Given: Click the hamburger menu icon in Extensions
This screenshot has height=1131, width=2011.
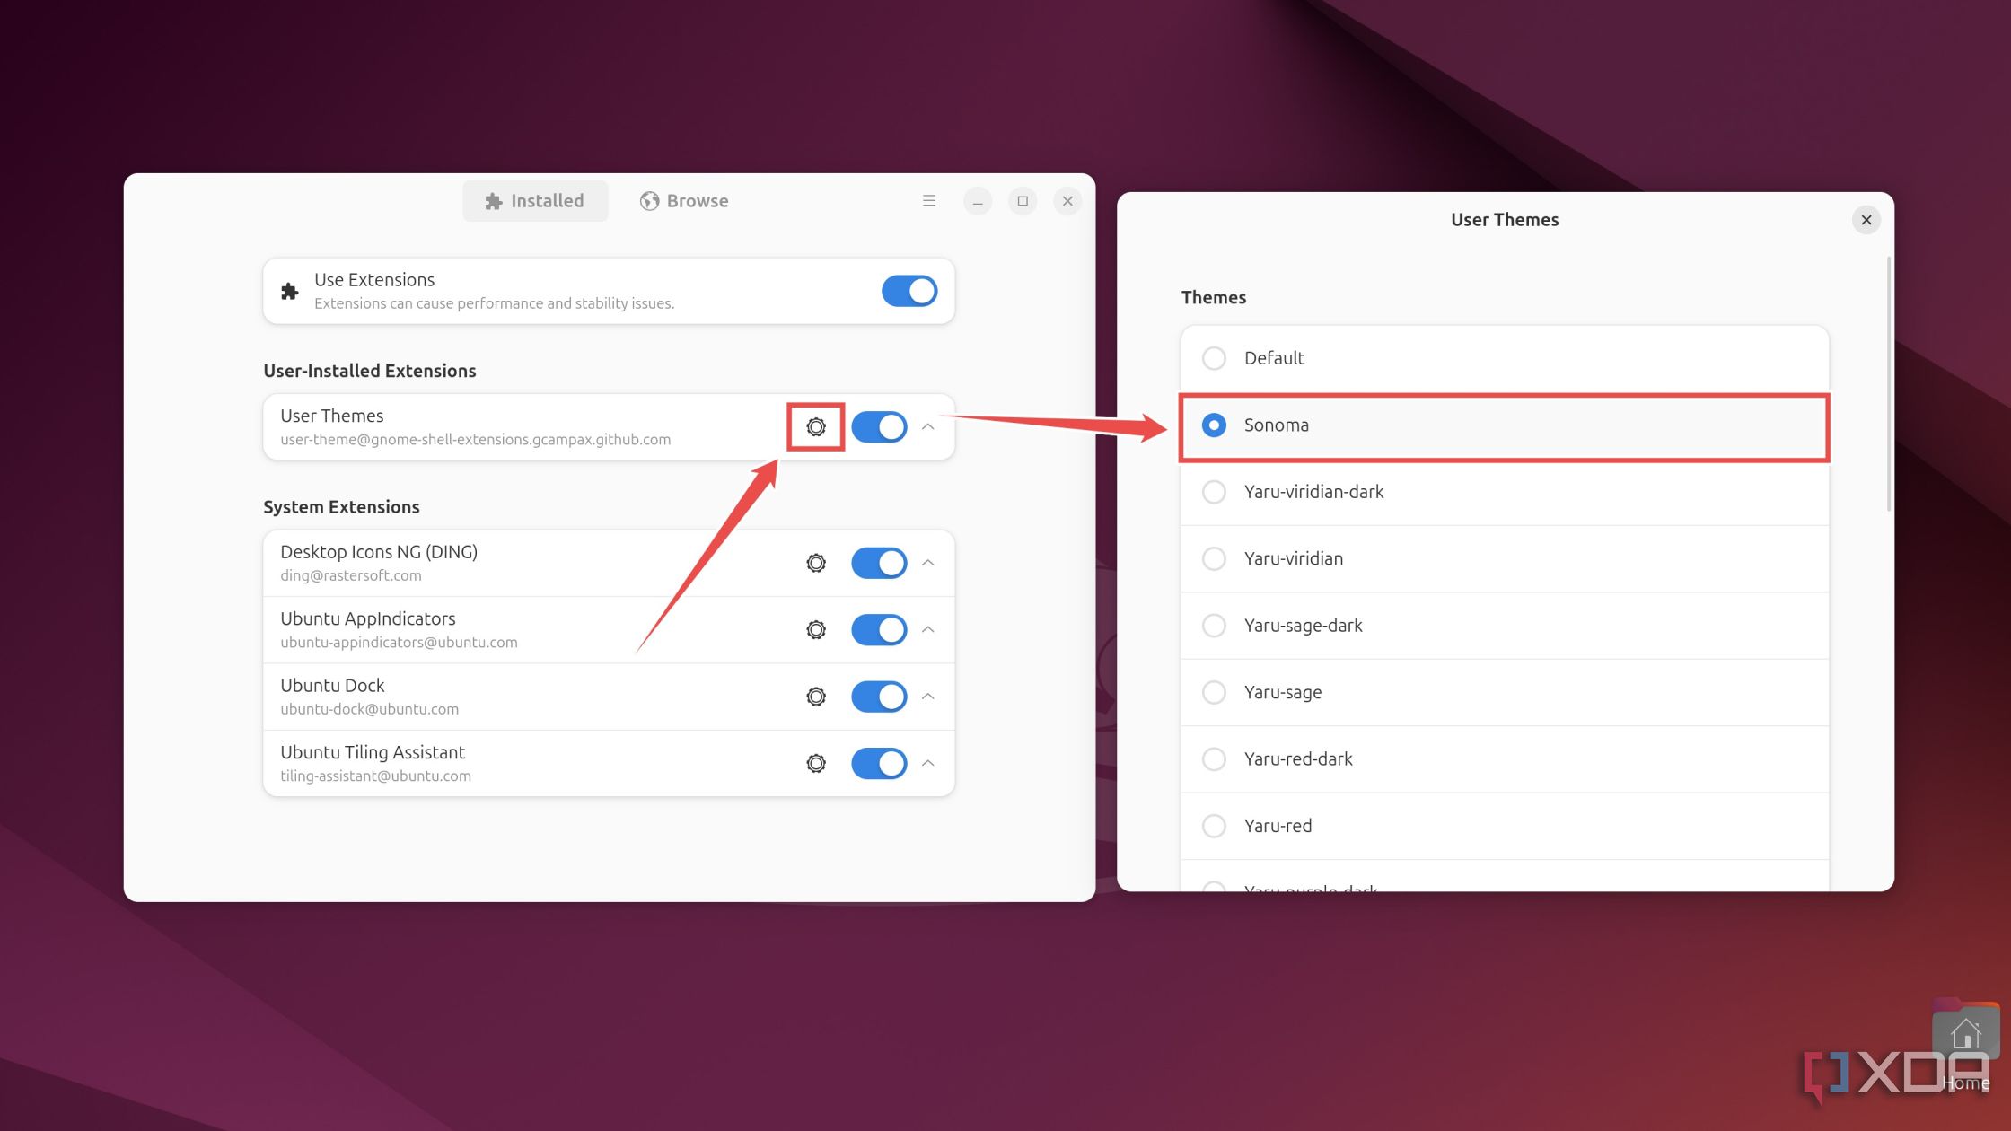Looking at the screenshot, I should 926,200.
